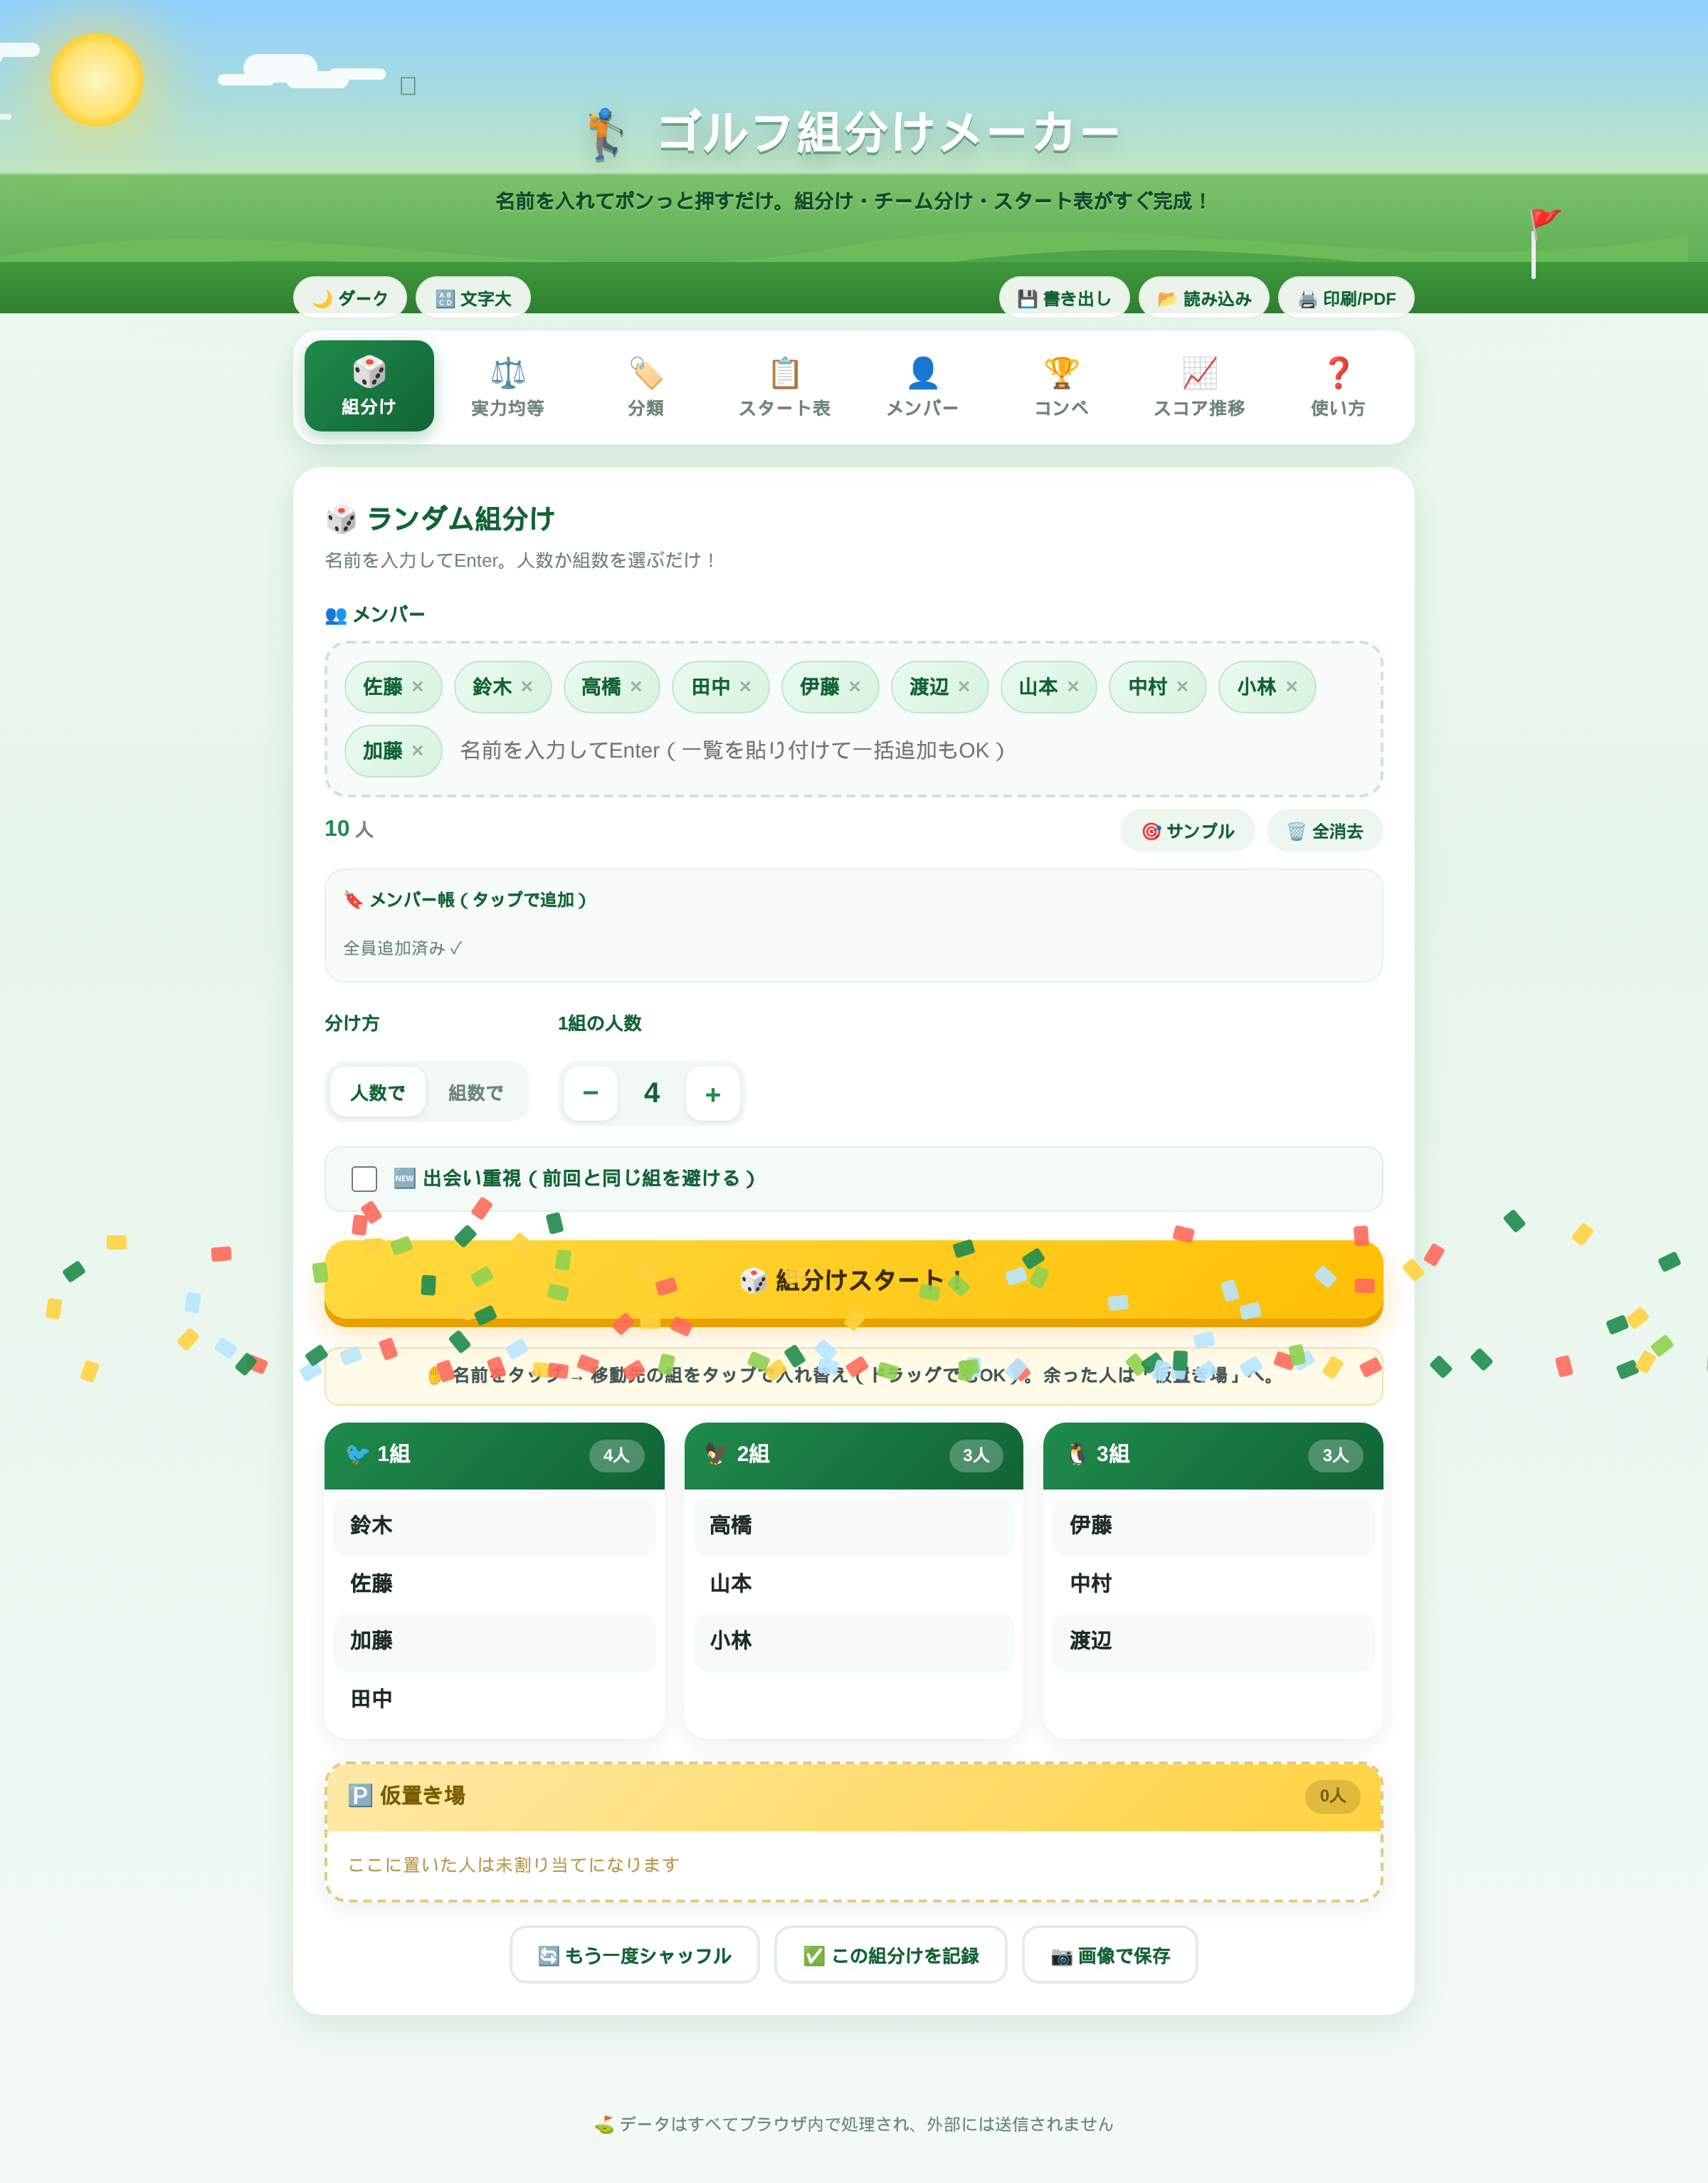Open the スコア推移 chart tab
The image size is (1708, 2183).
pos(1200,386)
